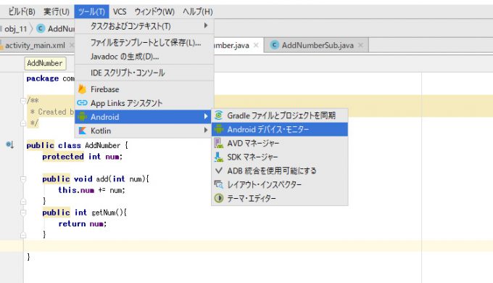Open AVD マネージャー
Viewport: 493px width, 283px height.
pos(280,143)
